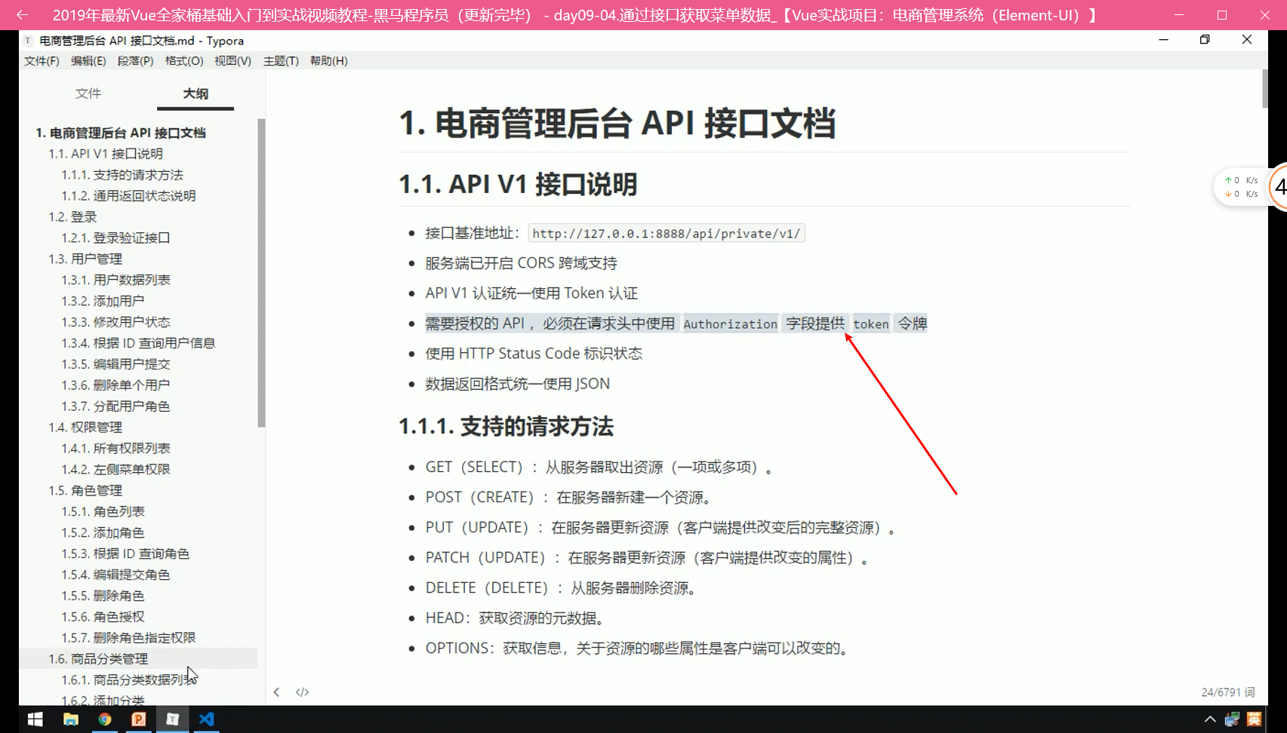Go back using the video title arrow
This screenshot has width=1287, height=733.
click(x=22, y=15)
